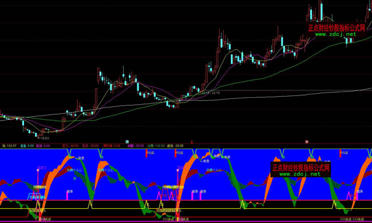Click the red 正点财经 banner in the indicator panel

[300, 168]
